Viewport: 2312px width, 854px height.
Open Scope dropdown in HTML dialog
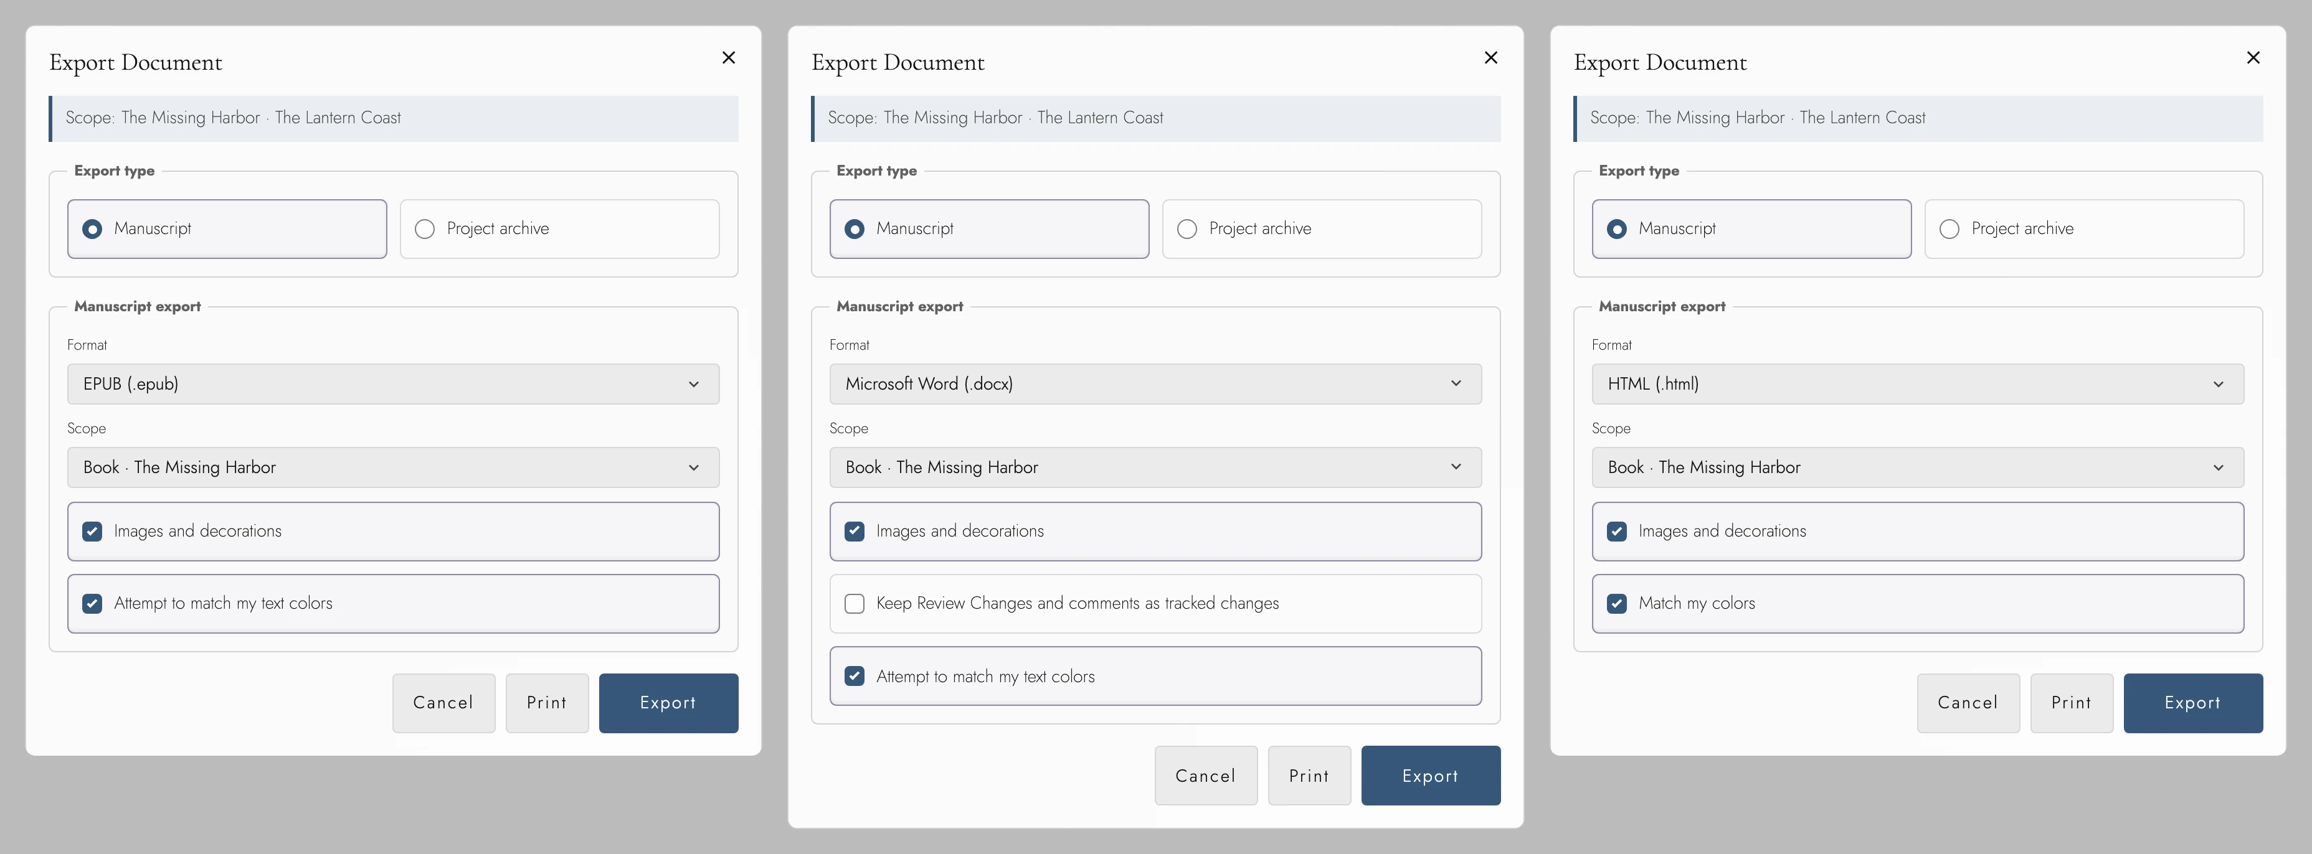point(1917,467)
